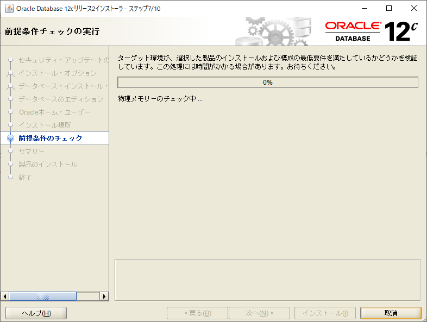Select the データベースのエディション step
This screenshot has height=322, width=427.
click(x=61, y=99)
